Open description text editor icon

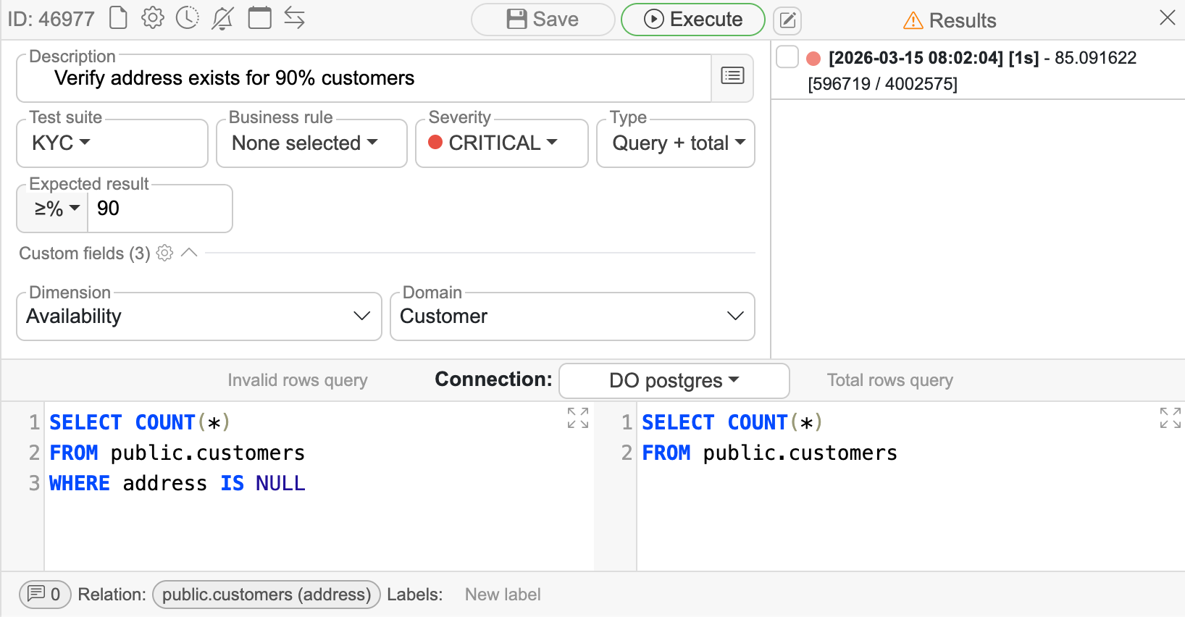(x=732, y=76)
